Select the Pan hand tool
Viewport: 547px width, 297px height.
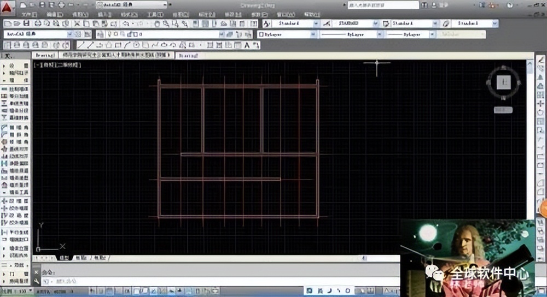(157, 24)
